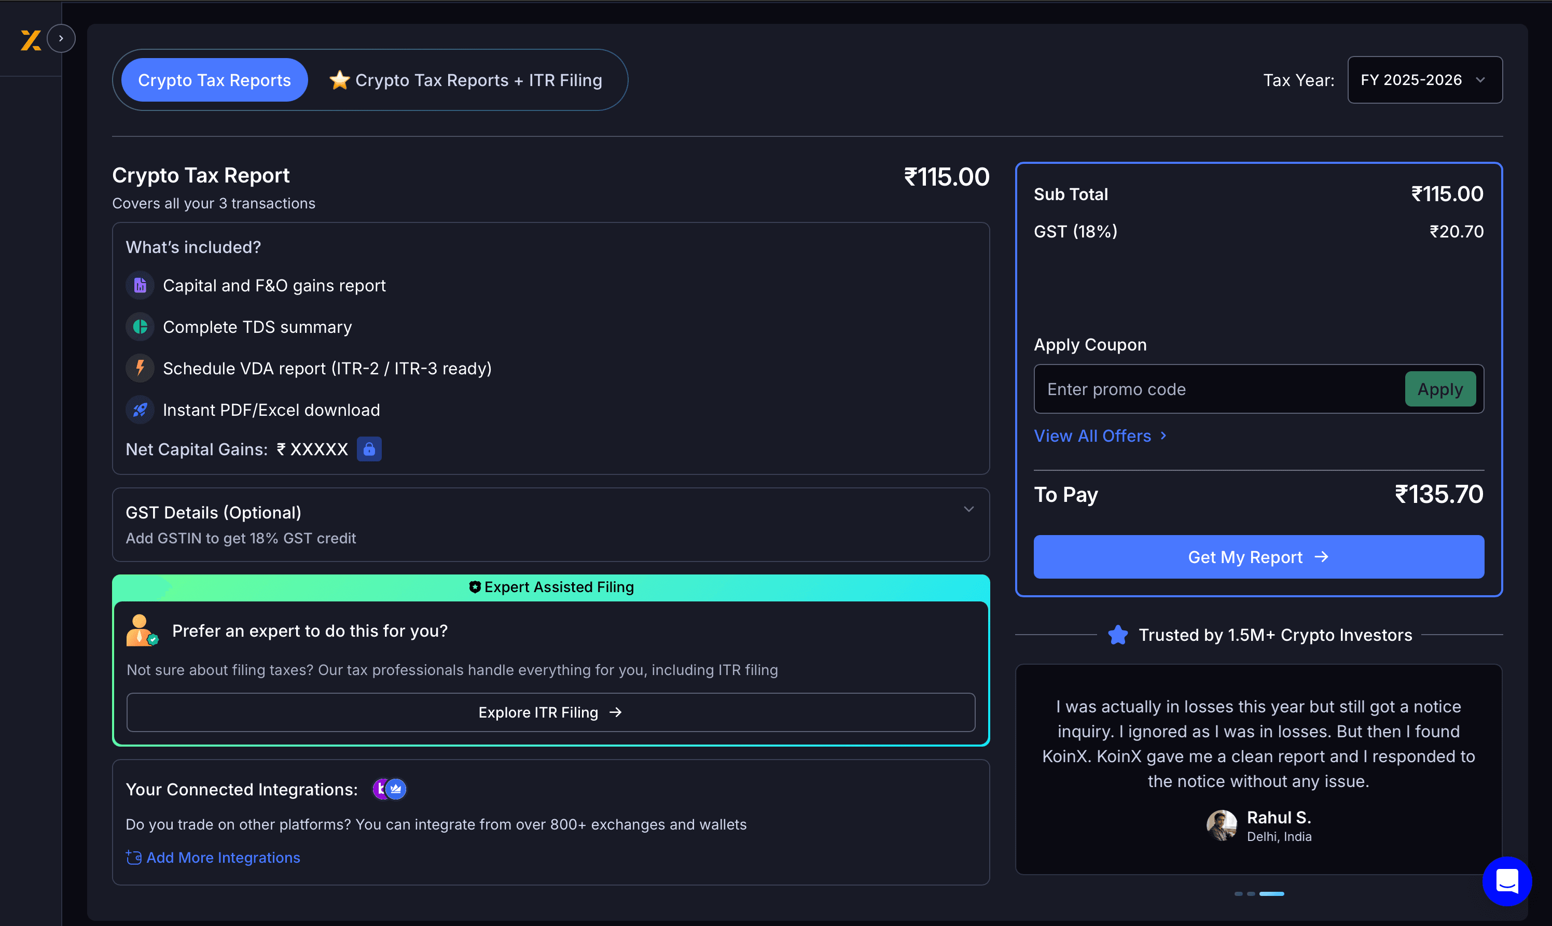
Task: Select the Crypto Tax Reports + ITR Filing tab
Action: click(466, 80)
